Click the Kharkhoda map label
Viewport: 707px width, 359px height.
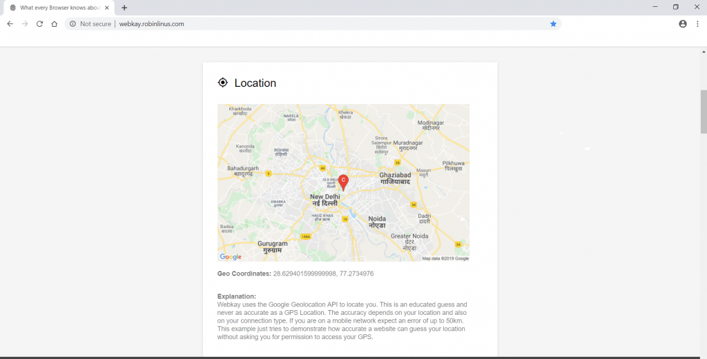point(240,111)
